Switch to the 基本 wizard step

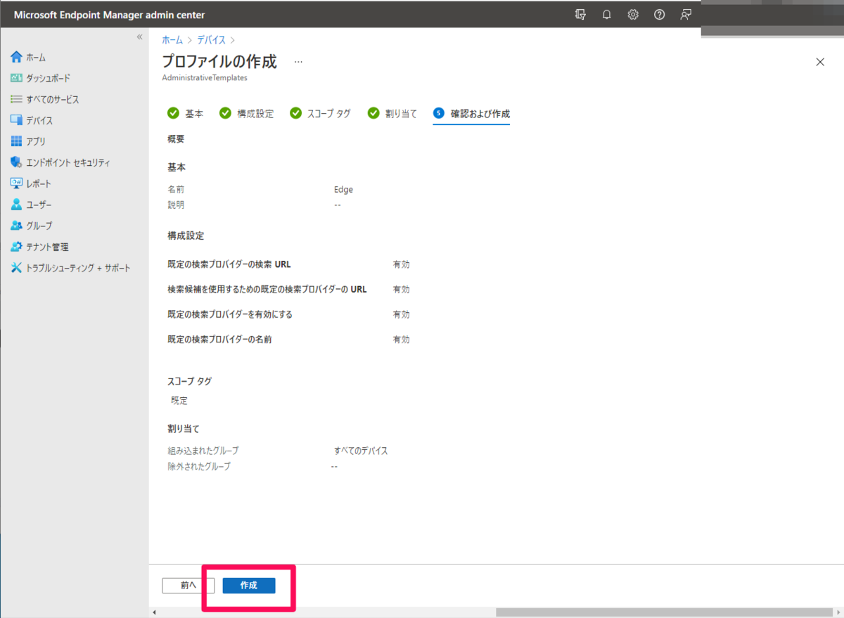tap(193, 113)
